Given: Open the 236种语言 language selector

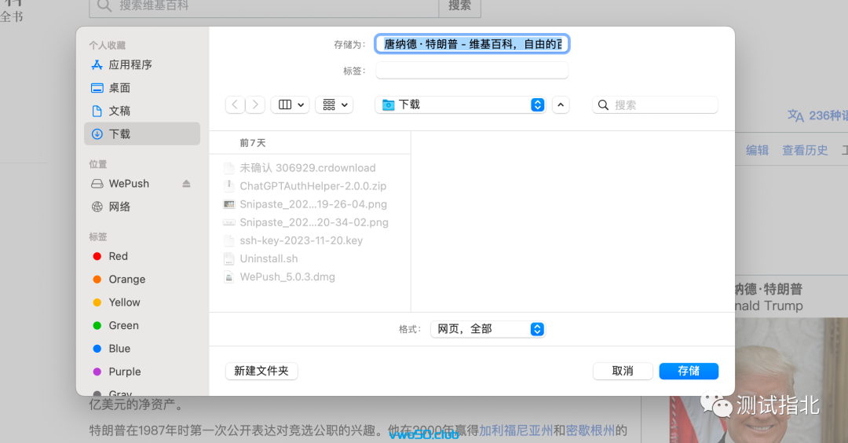Looking at the screenshot, I should 817,115.
